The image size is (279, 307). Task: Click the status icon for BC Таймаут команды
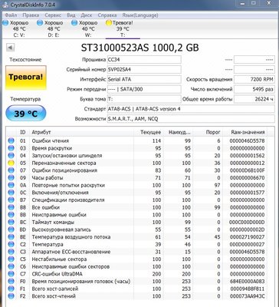11,223
